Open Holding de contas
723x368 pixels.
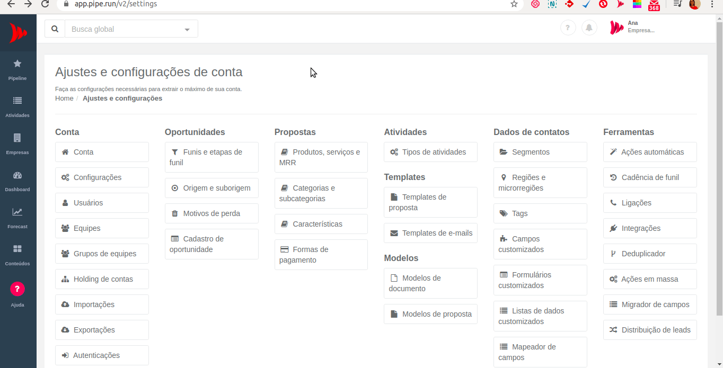102,279
